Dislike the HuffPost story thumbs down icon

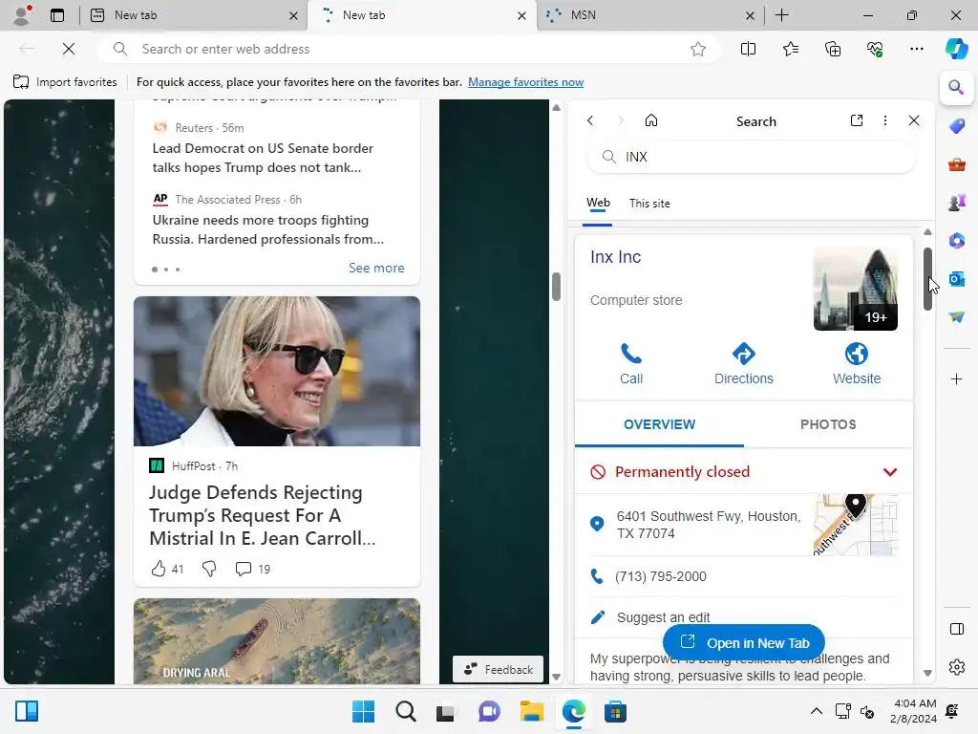point(209,569)
